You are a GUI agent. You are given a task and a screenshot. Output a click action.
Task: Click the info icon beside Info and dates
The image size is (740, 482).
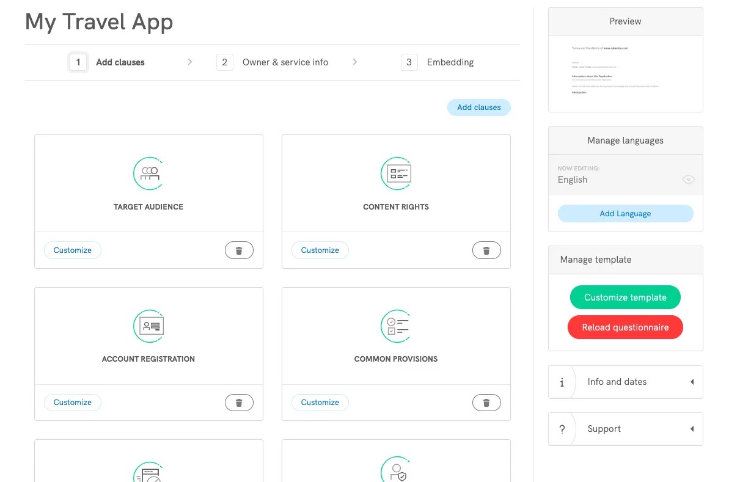coord(562,382)
